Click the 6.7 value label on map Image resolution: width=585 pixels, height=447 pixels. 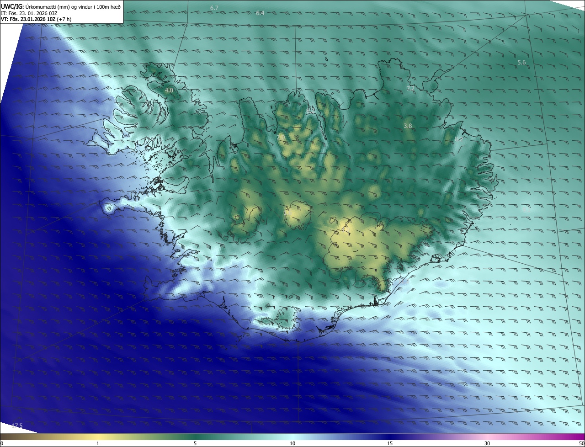click(214, 8)
